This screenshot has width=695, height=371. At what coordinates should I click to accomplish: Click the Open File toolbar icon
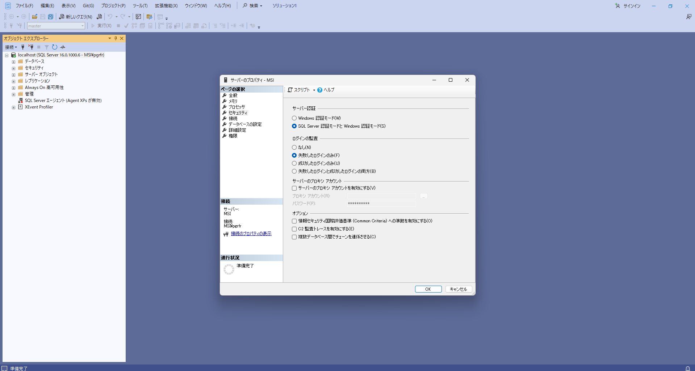(x=34, y=17)
